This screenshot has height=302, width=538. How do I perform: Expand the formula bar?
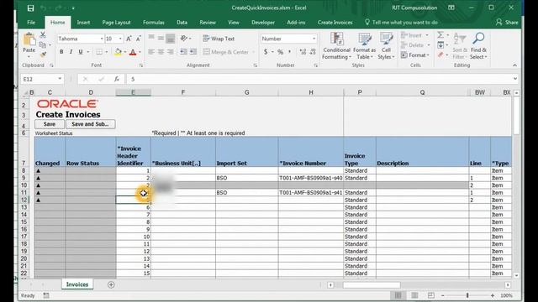tap(515, 79)
